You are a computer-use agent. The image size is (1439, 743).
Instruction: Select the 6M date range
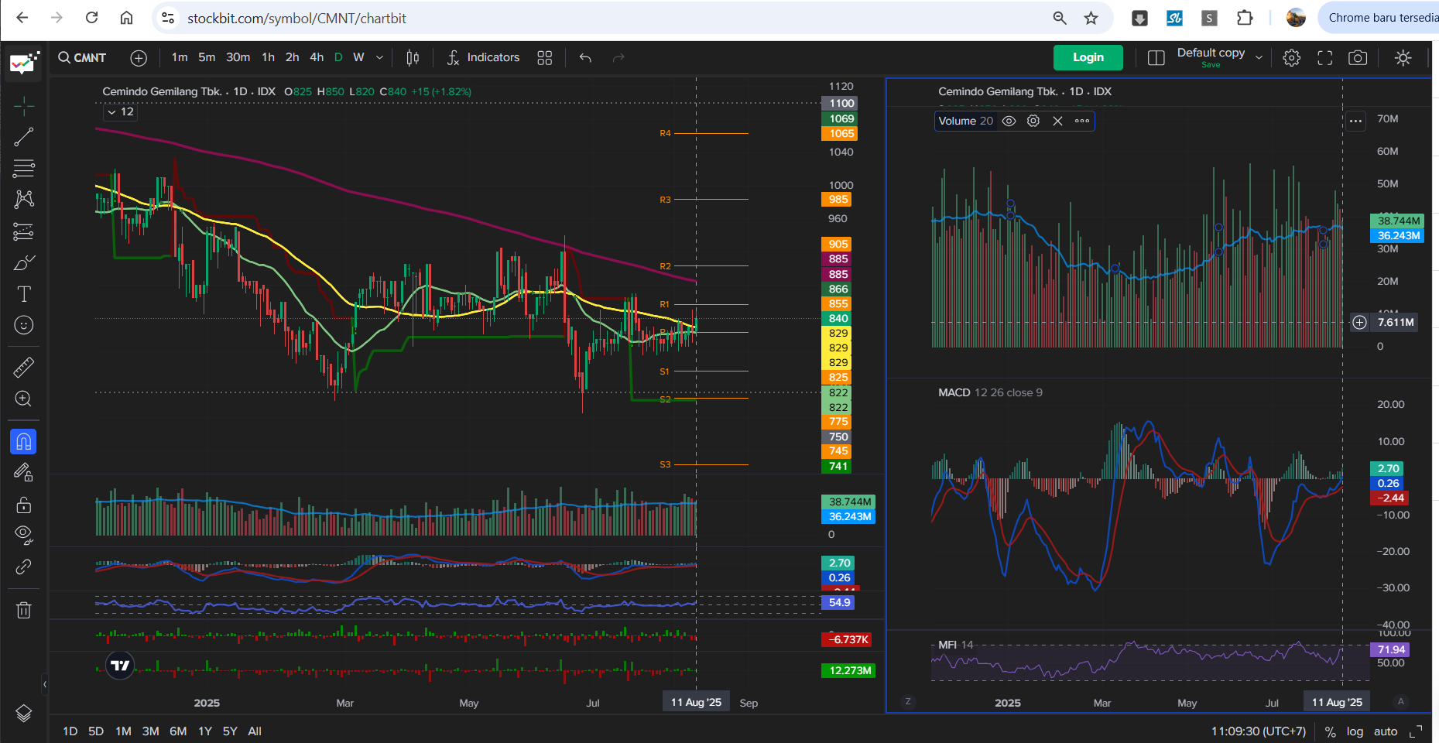click(x=178, y=731)
